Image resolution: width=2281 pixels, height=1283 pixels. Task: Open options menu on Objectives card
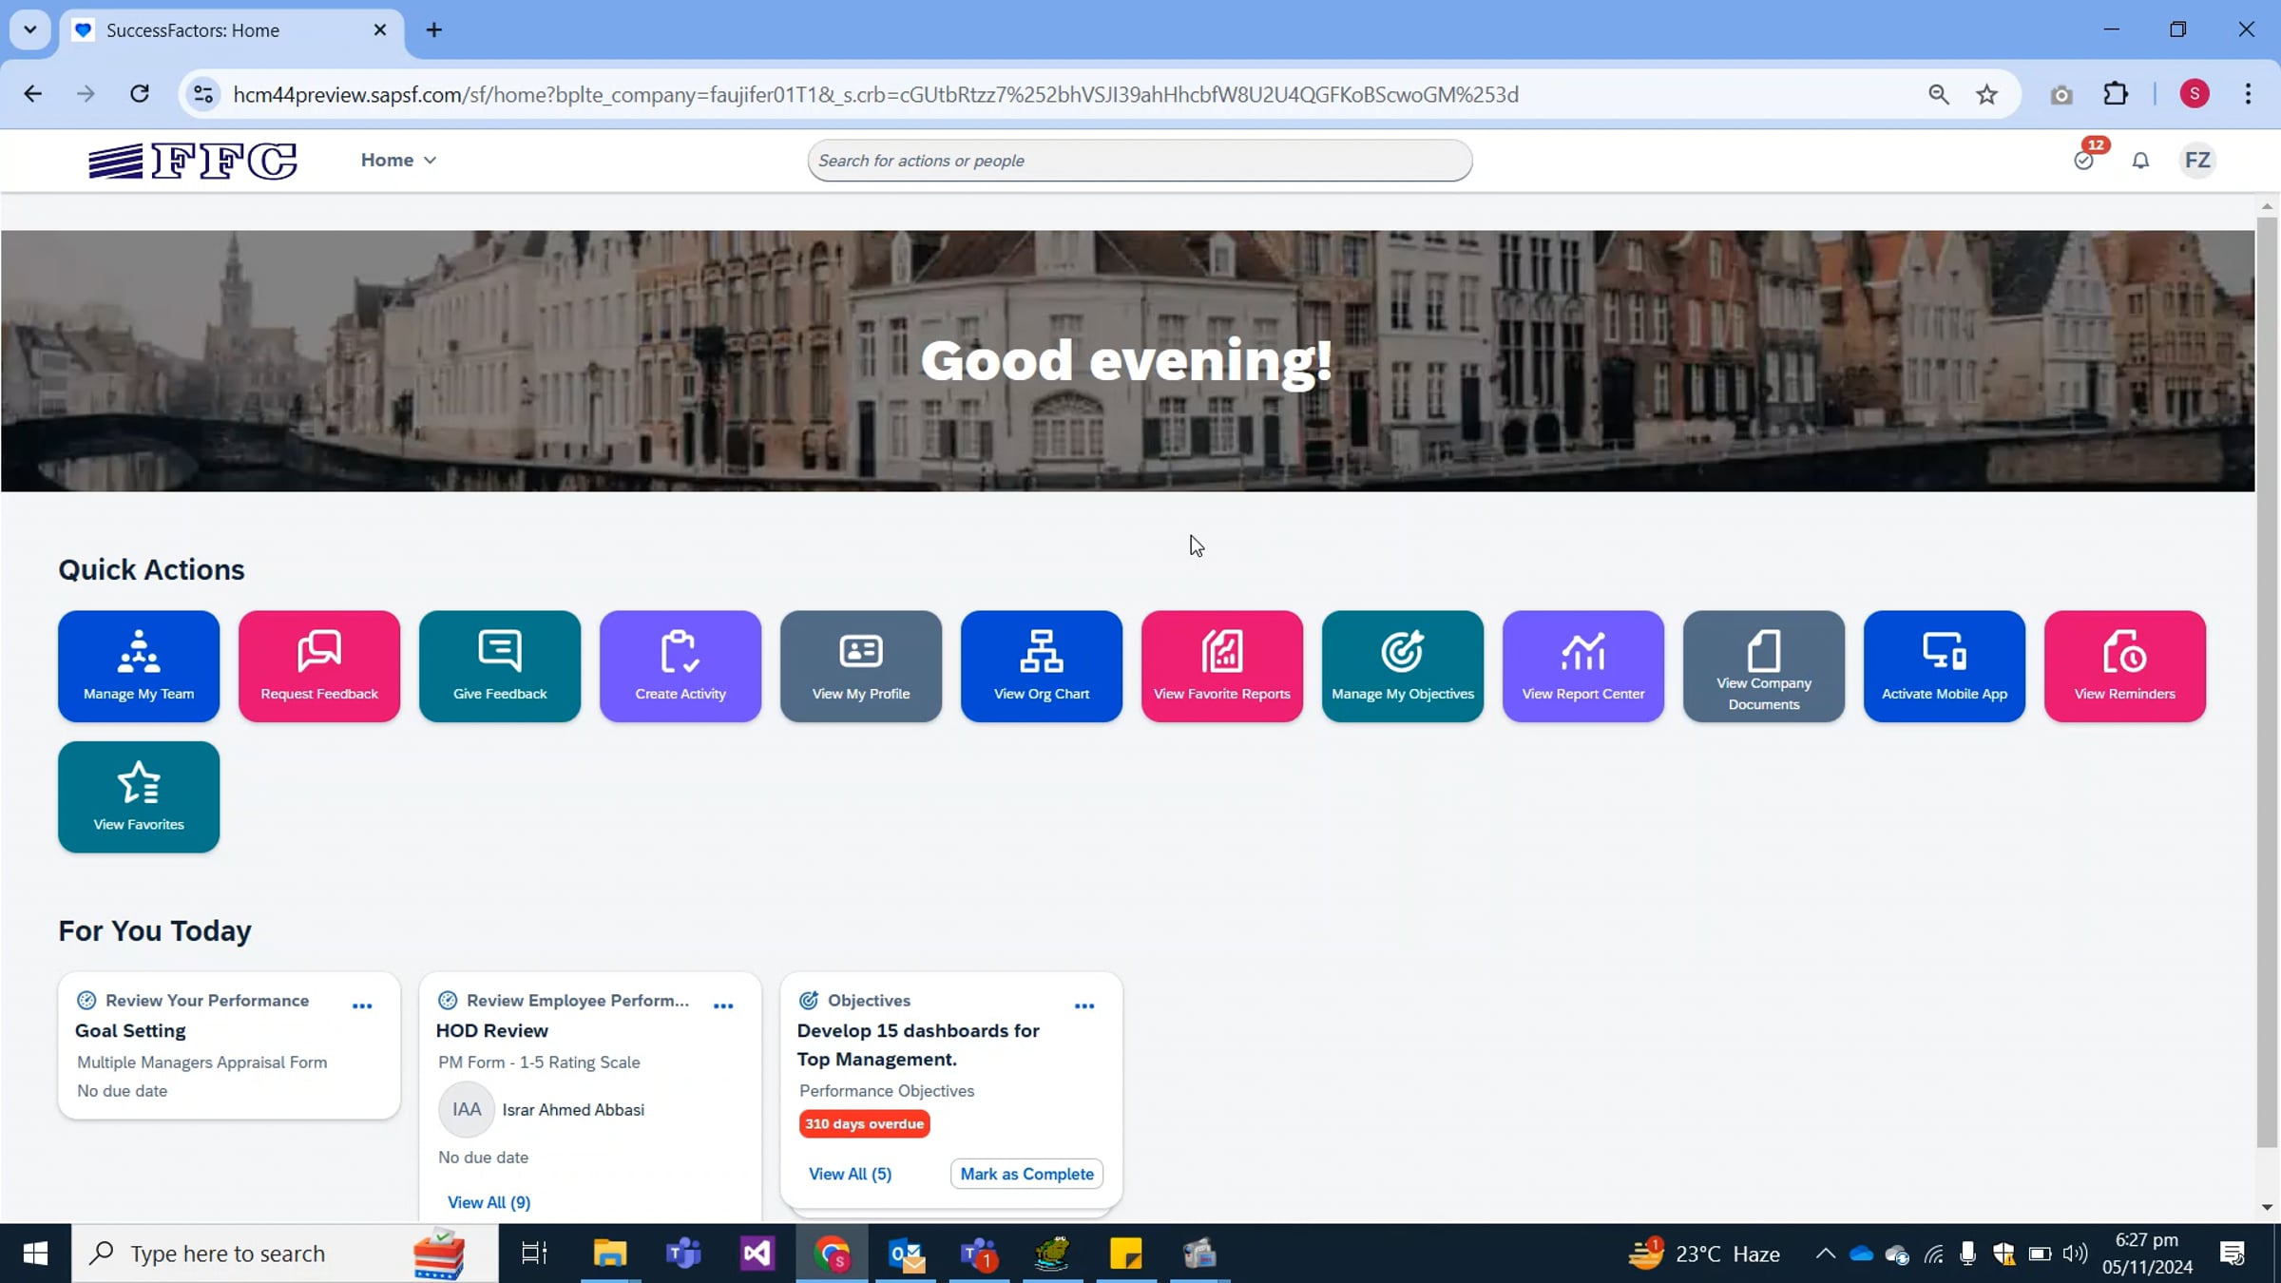tap(1084, 1005)
